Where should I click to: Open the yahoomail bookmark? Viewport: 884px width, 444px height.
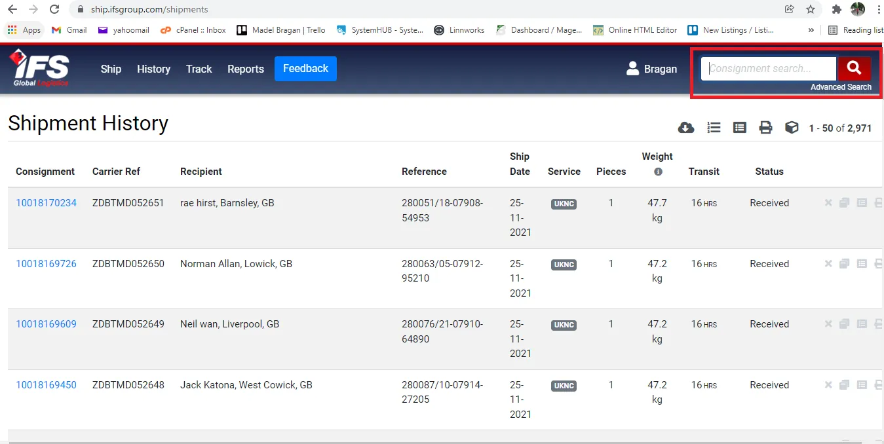point(123,30)
